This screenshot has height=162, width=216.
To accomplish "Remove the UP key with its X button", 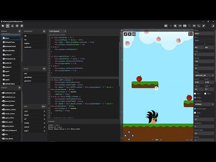I will [x=45, y=119].
